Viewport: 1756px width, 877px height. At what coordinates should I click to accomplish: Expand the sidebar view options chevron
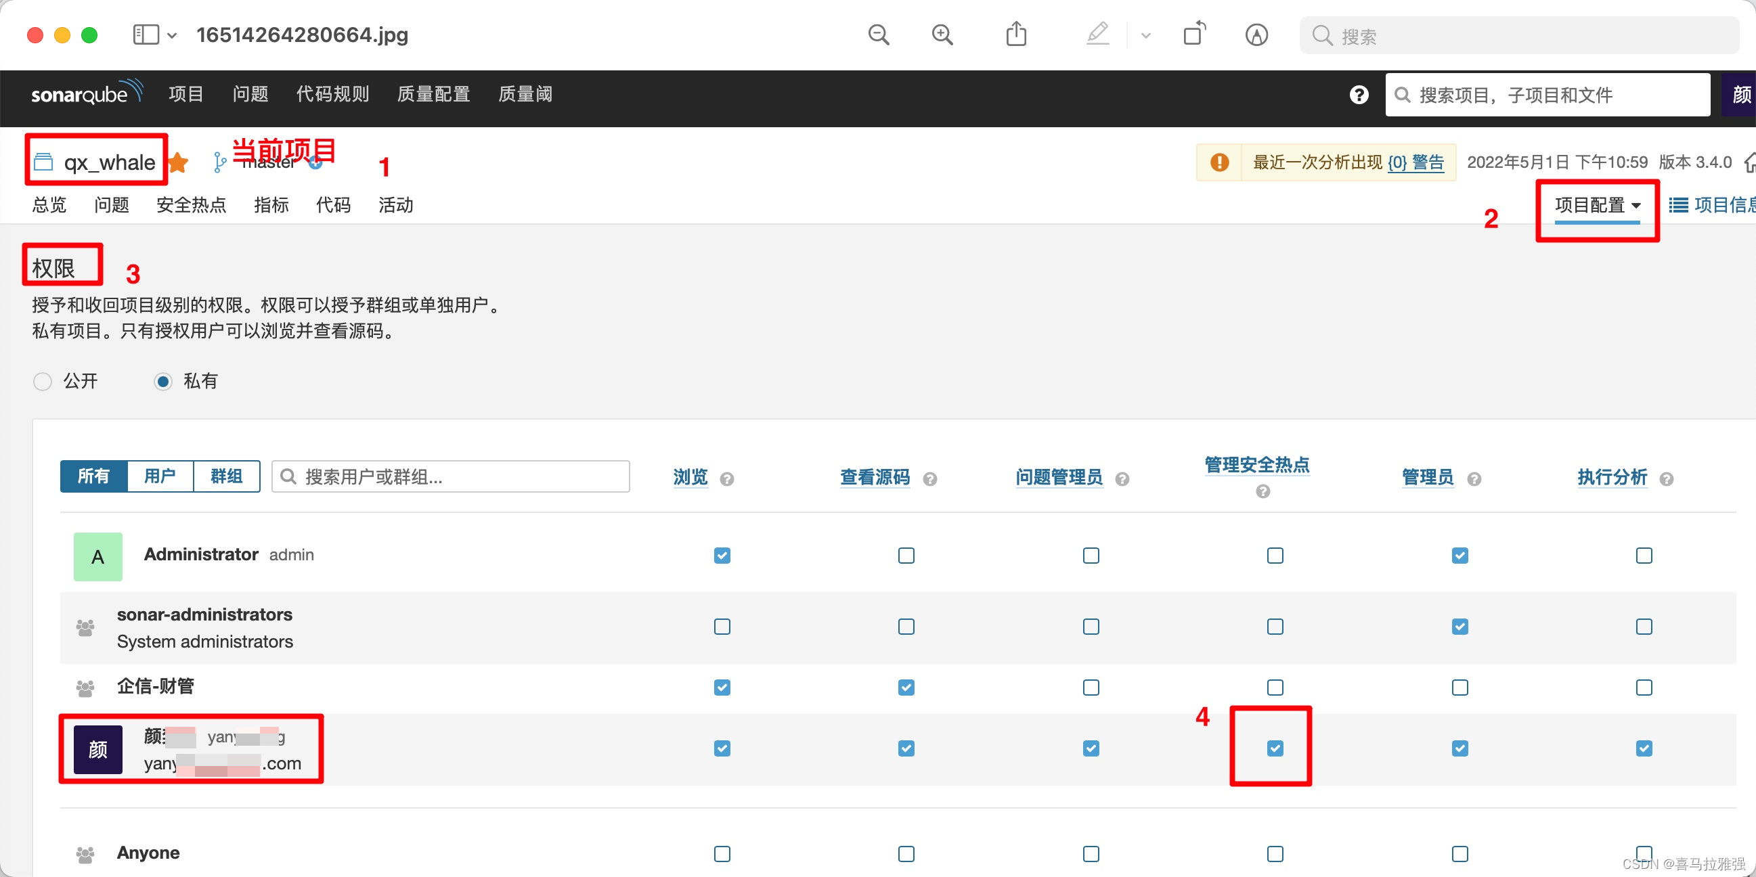click(x=172, y=35)
